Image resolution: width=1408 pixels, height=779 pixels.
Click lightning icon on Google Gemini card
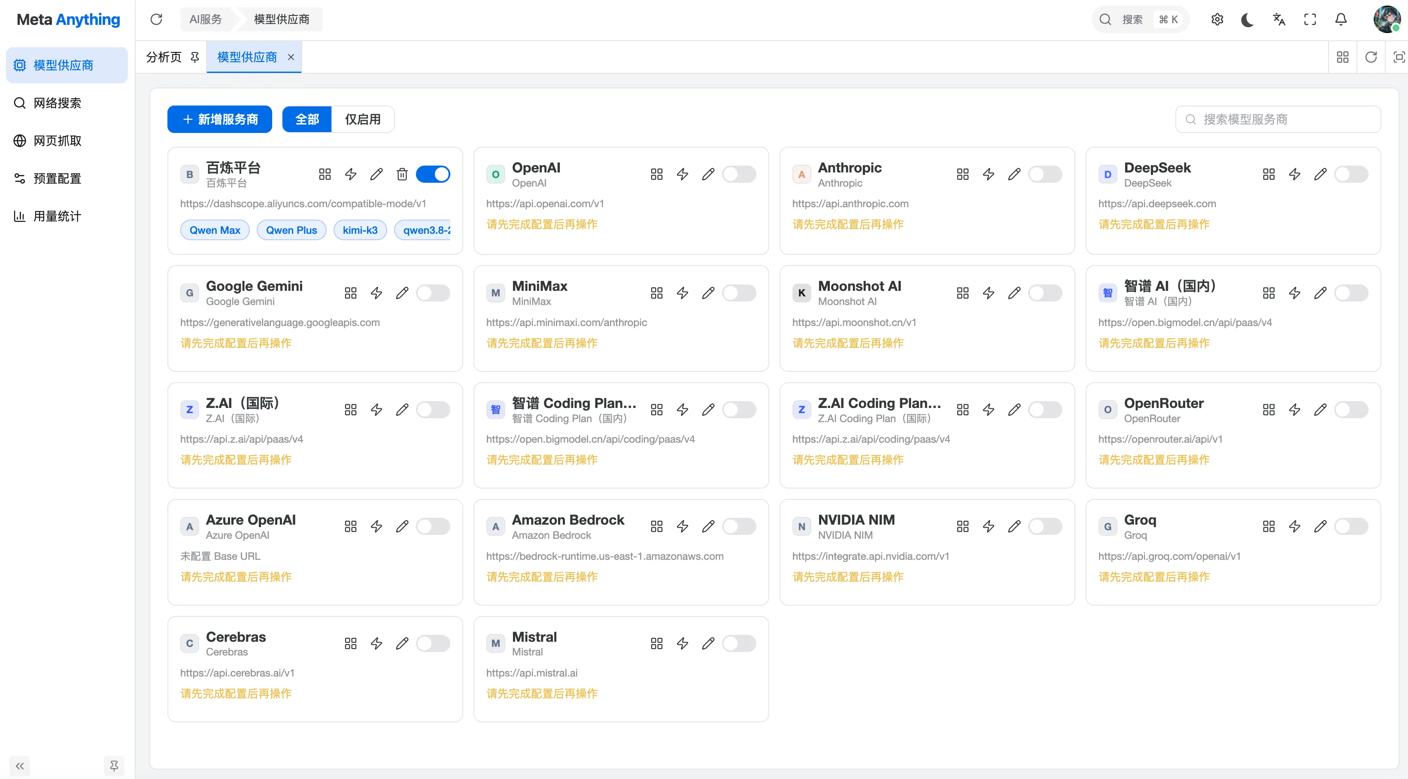pos(376,293)
